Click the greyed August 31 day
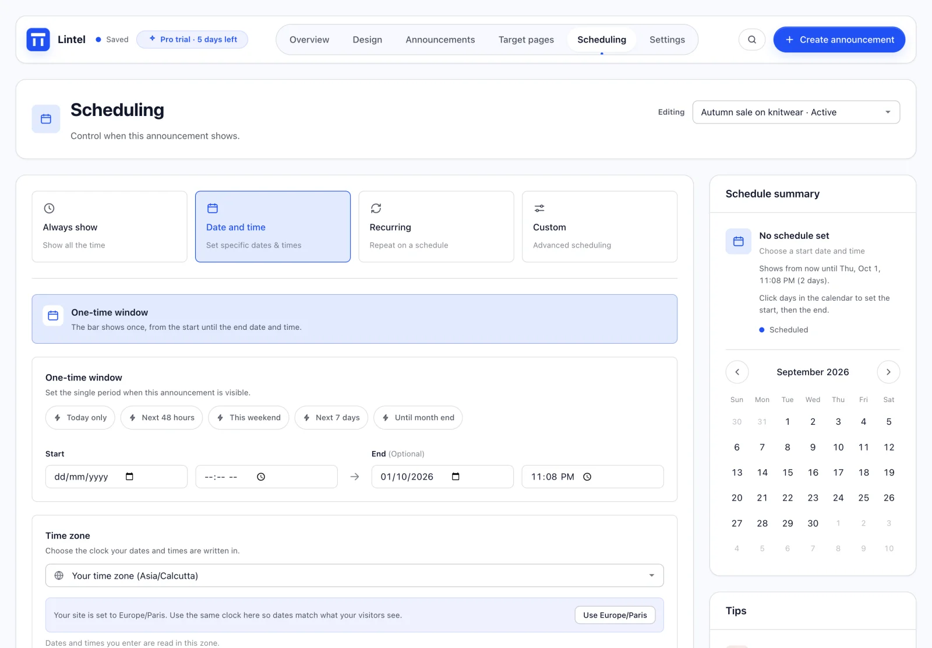Viewport: 932px width, 648px height. [762, 422]
